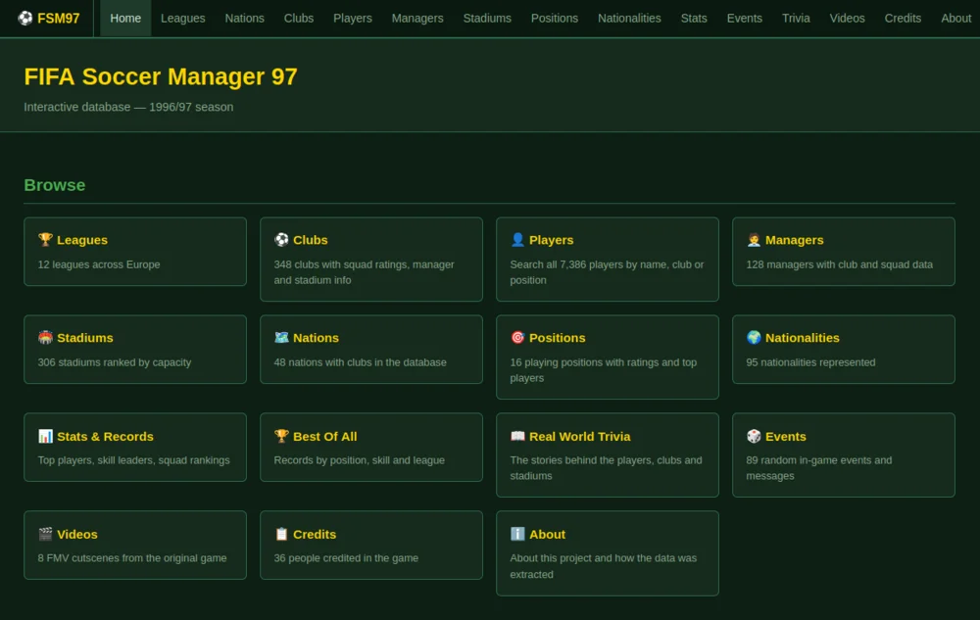This screenshot has height=620, width=980.
Task: Go to Events in the top navigation
Action: pos(745,18)
